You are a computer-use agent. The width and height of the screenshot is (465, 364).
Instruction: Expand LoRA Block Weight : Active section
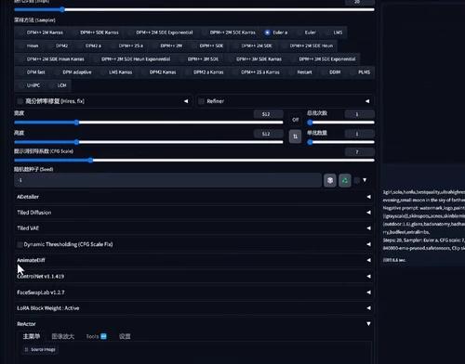[x=194, y=308]
